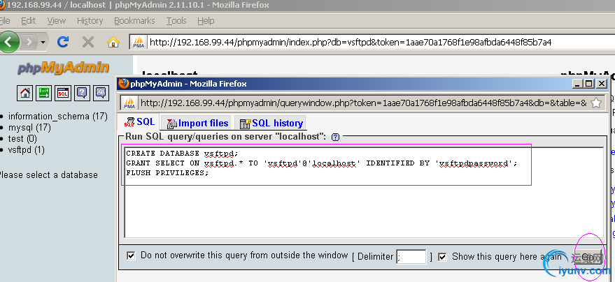This screenshot has width=615, height=282.
Task: Open the View menu
Action: [56, 21]
